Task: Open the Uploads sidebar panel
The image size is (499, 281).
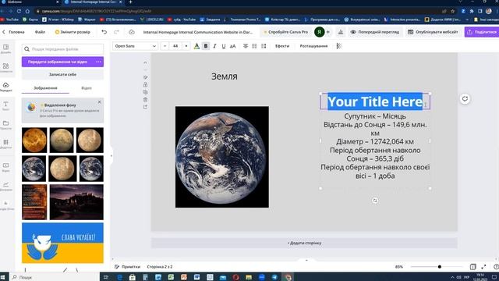Action: [x=6, y=87]
